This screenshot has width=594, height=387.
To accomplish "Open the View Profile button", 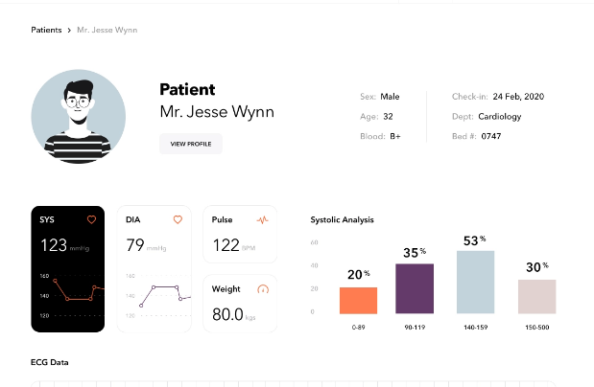I will (x=191, y=144).
